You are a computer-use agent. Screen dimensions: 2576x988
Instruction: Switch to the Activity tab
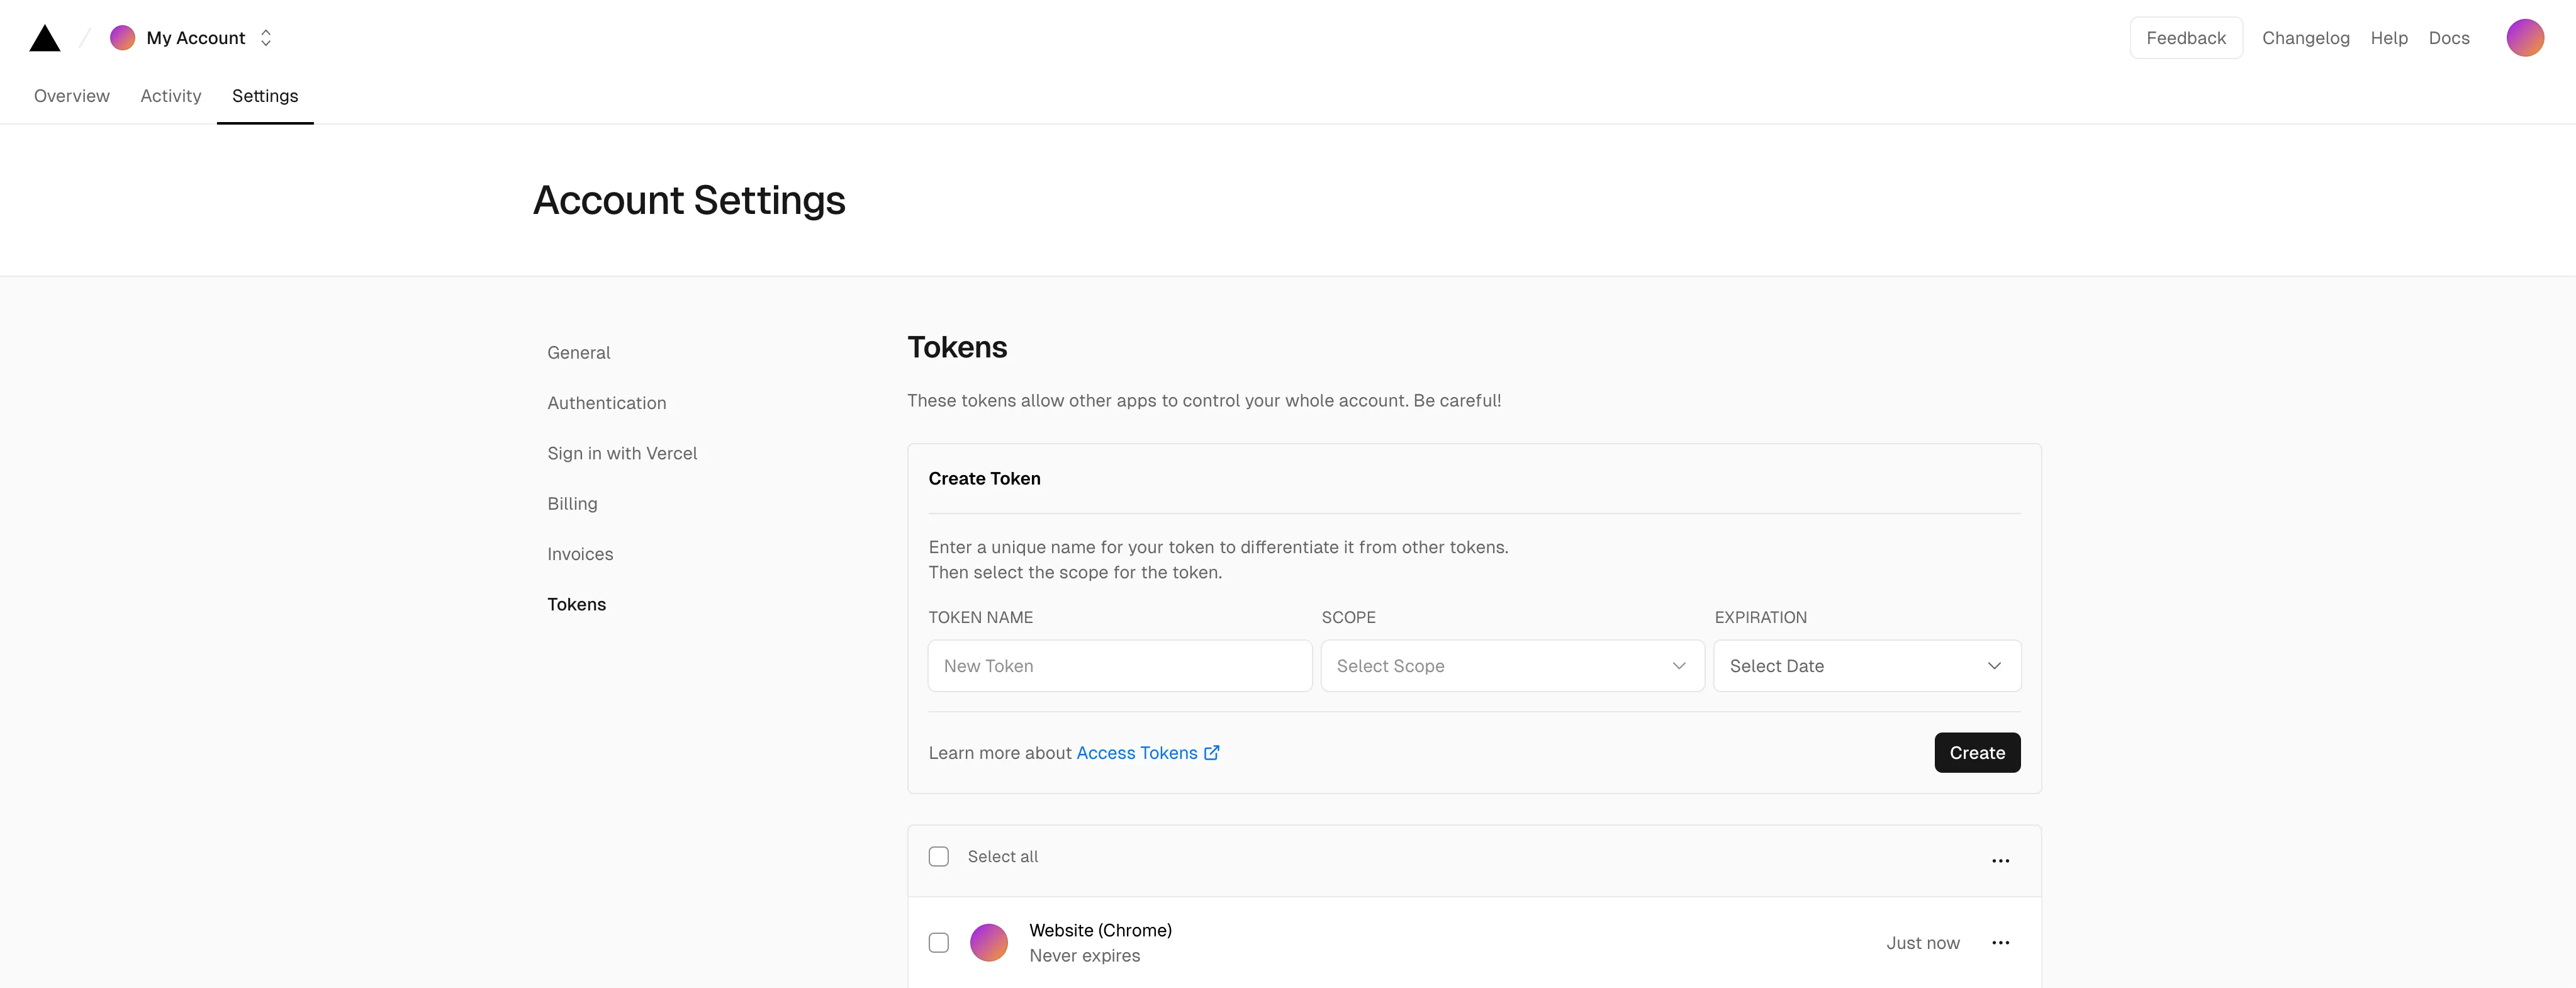click(x=170, y=95)
